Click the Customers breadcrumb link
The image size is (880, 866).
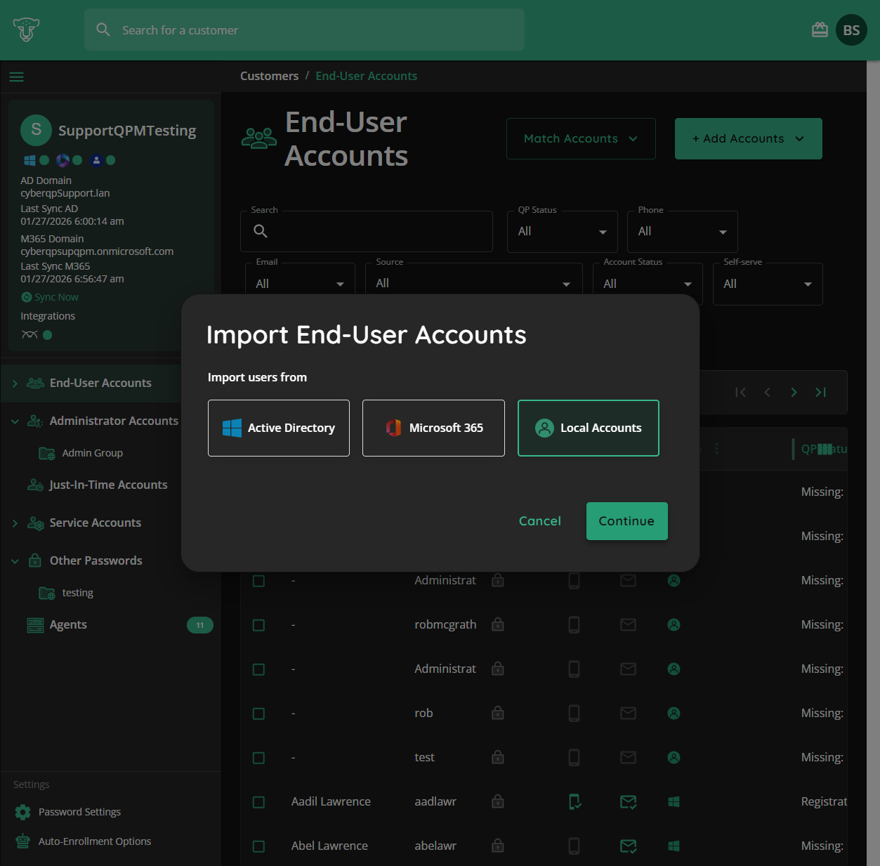coord(269,76)
